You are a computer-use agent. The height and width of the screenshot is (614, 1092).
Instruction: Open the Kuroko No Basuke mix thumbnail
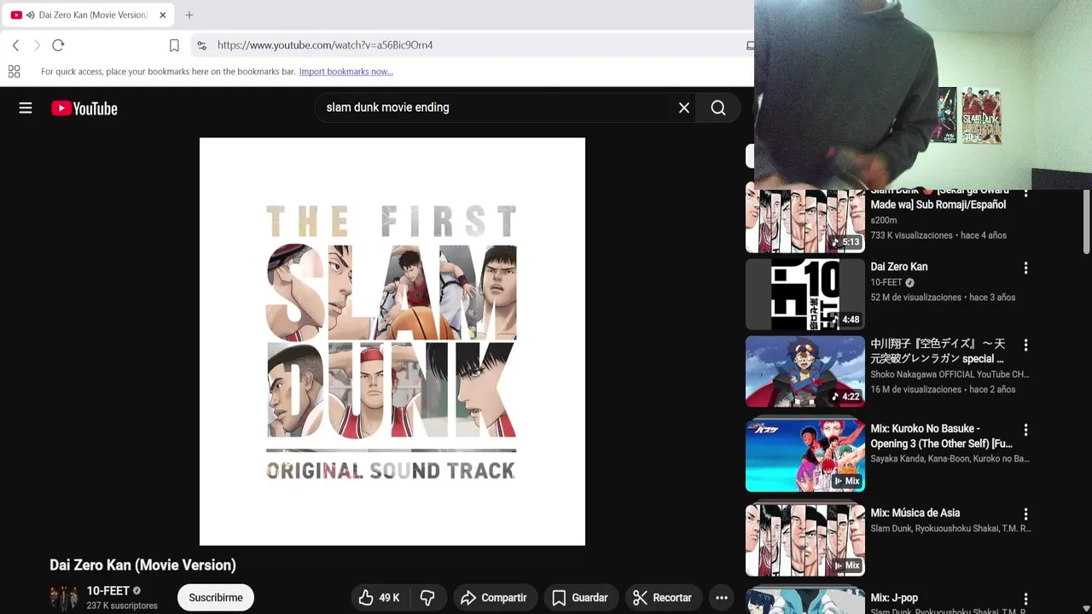point(805,455)
